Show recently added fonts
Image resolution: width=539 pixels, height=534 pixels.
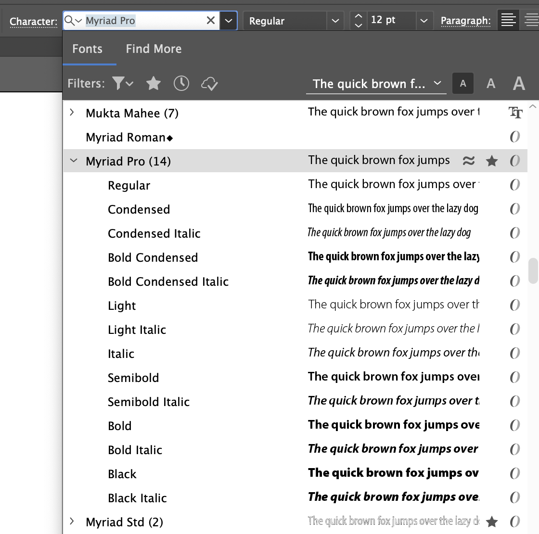pyautogui.click(x=181, y=83)
